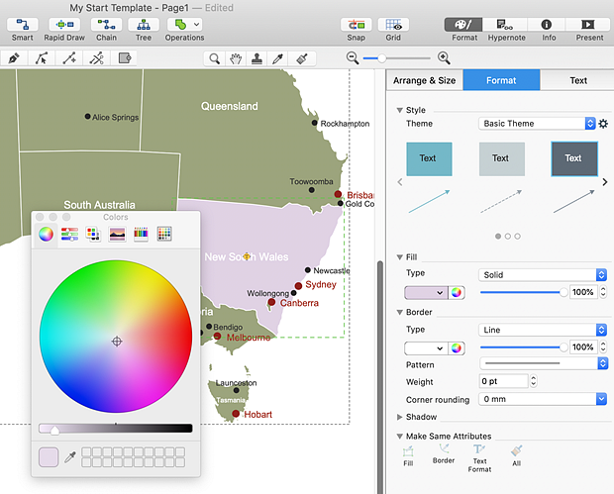614x494 pixels.
Task: Click the brightness slider in Colors window
Action: pyautogui.click(x=115, y=429)
